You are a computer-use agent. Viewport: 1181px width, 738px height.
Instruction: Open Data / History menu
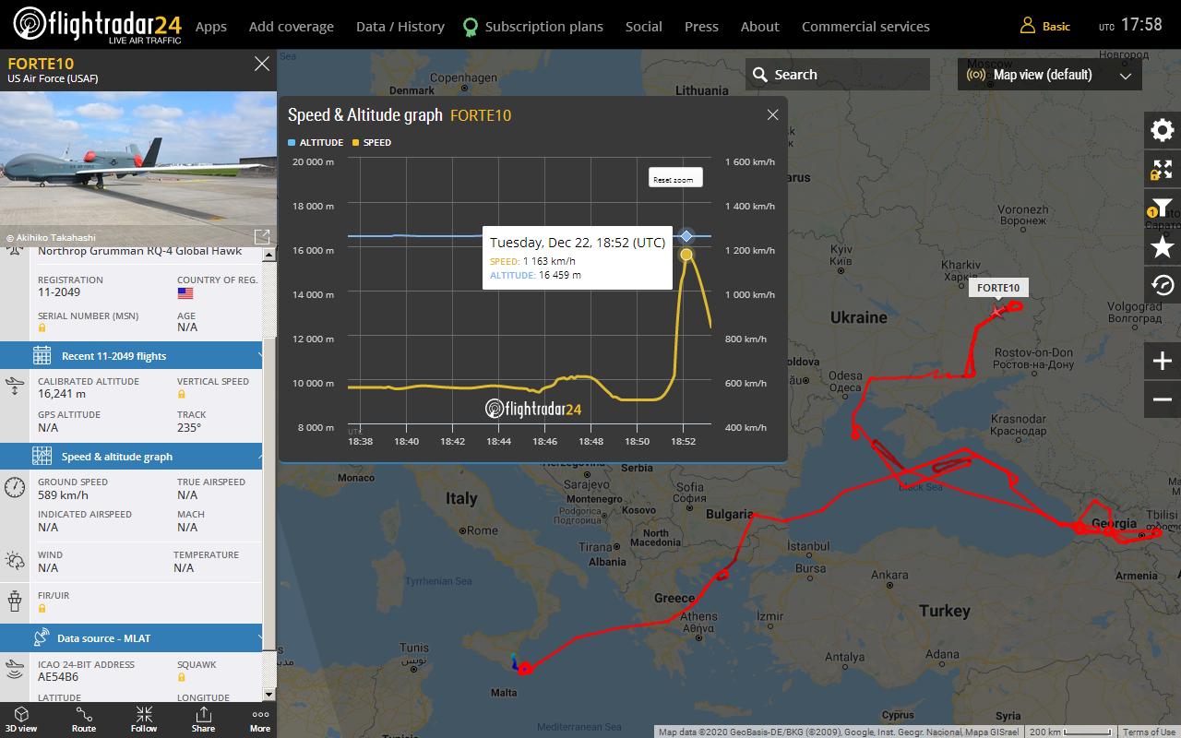(x=400, y=27)
